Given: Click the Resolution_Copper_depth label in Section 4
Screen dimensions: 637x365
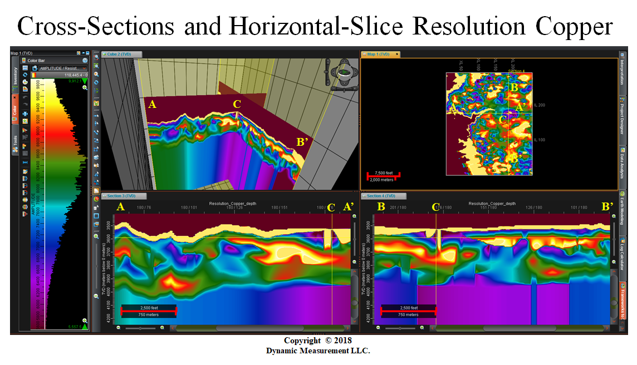Looking at the screenshot, I should pyautogui.click(x=492, y=204).
